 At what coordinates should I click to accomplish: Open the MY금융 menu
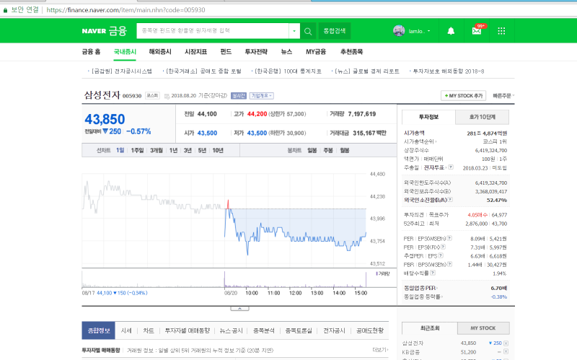pos(316,51)
